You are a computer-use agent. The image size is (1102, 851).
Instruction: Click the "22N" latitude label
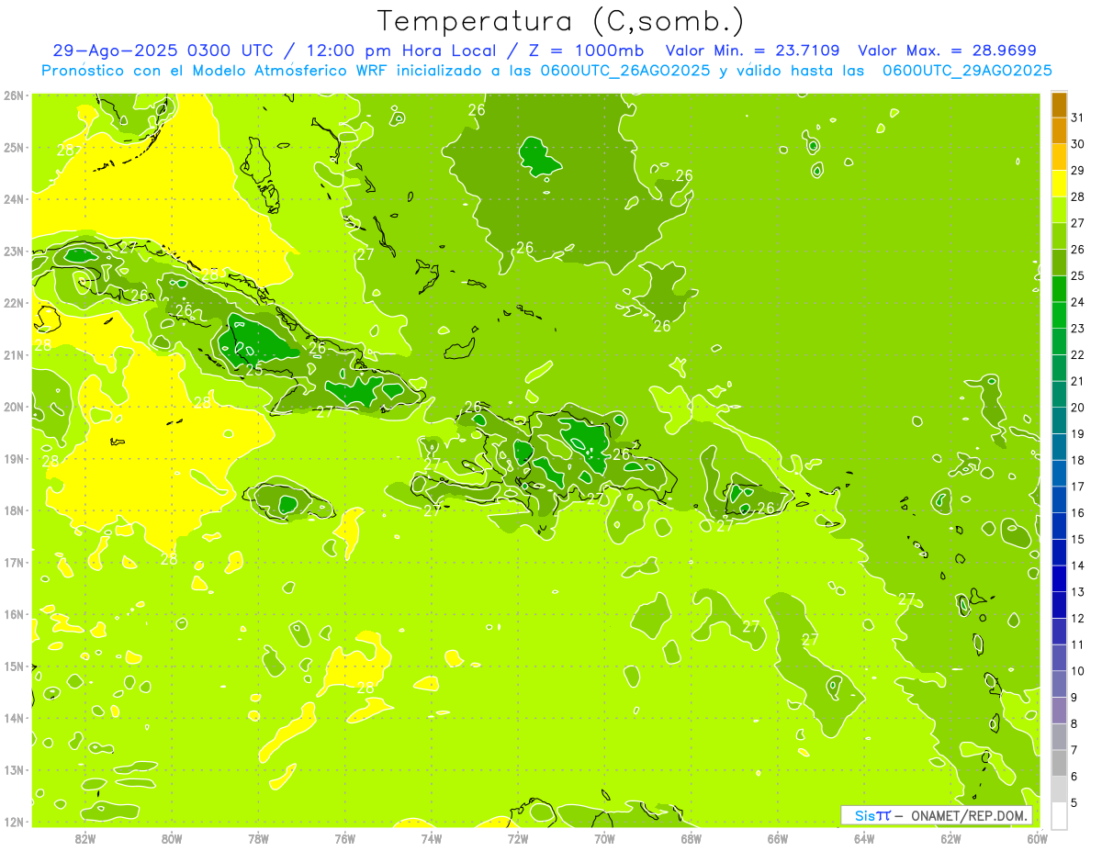pos(14,303)
